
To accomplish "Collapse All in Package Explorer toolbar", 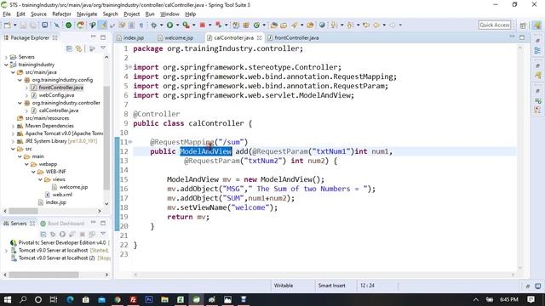I will pos(69,48).
